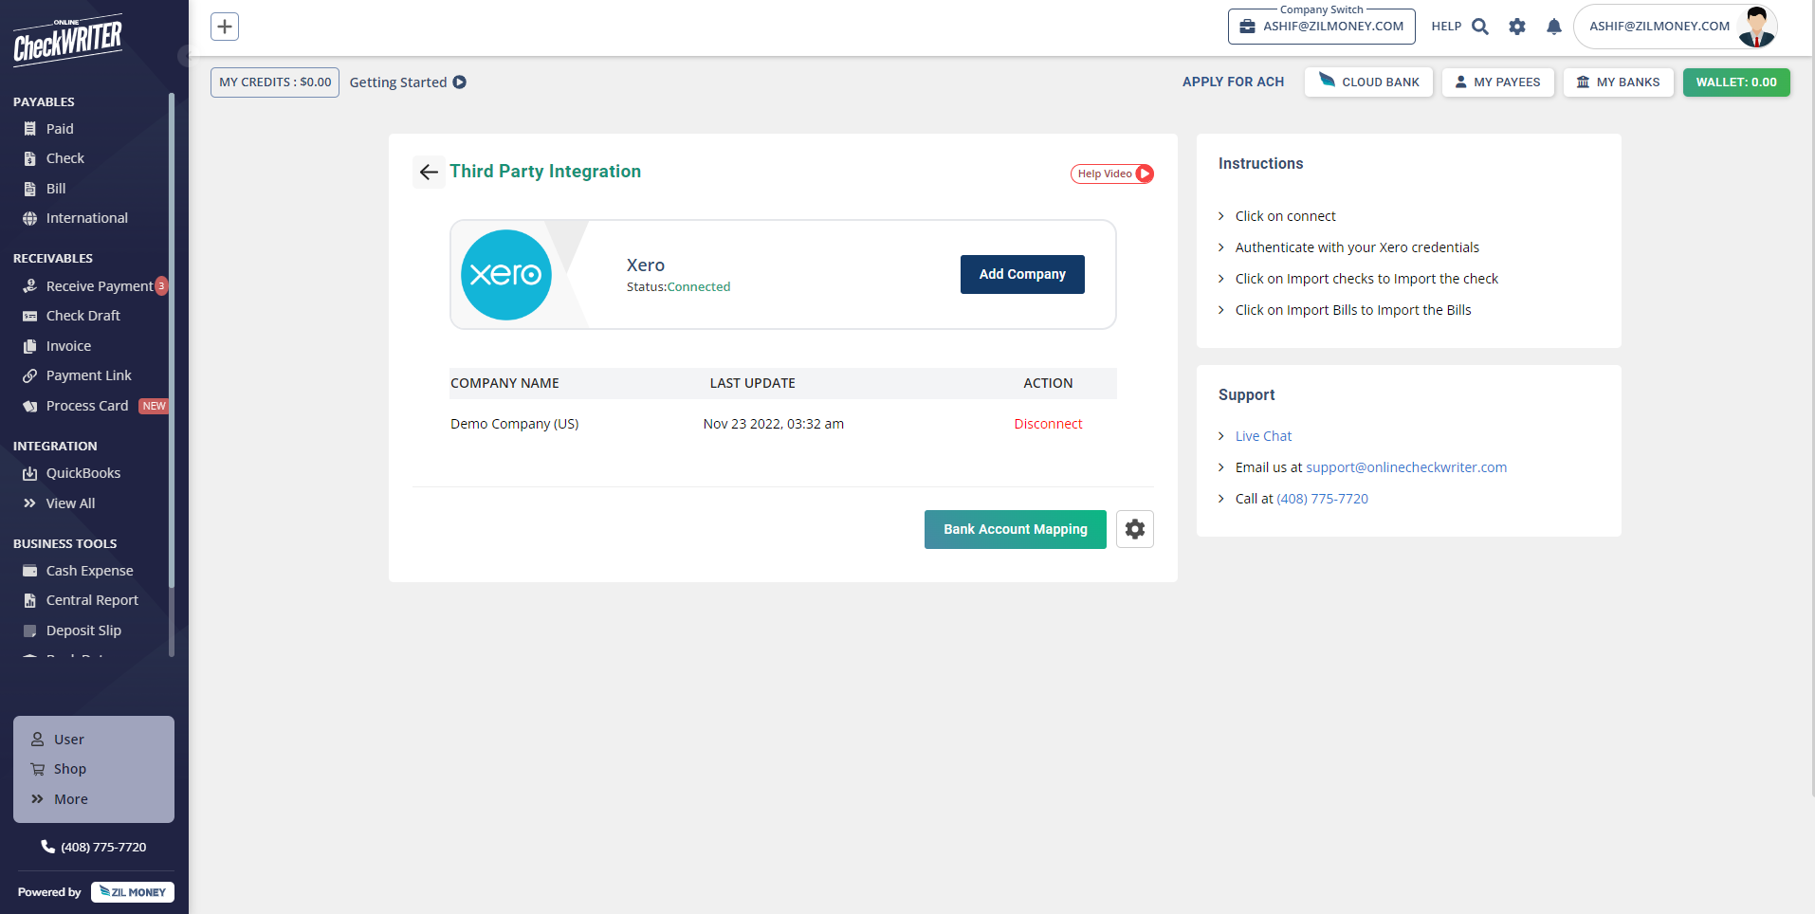Open the notifications bell

tap(1553, 27)
